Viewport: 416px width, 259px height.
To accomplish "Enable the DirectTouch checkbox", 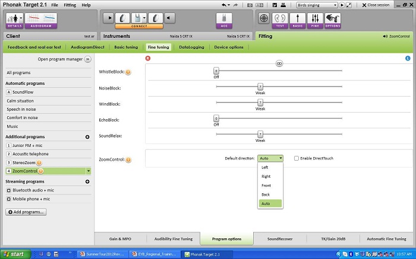I will [x=297, y=158].
